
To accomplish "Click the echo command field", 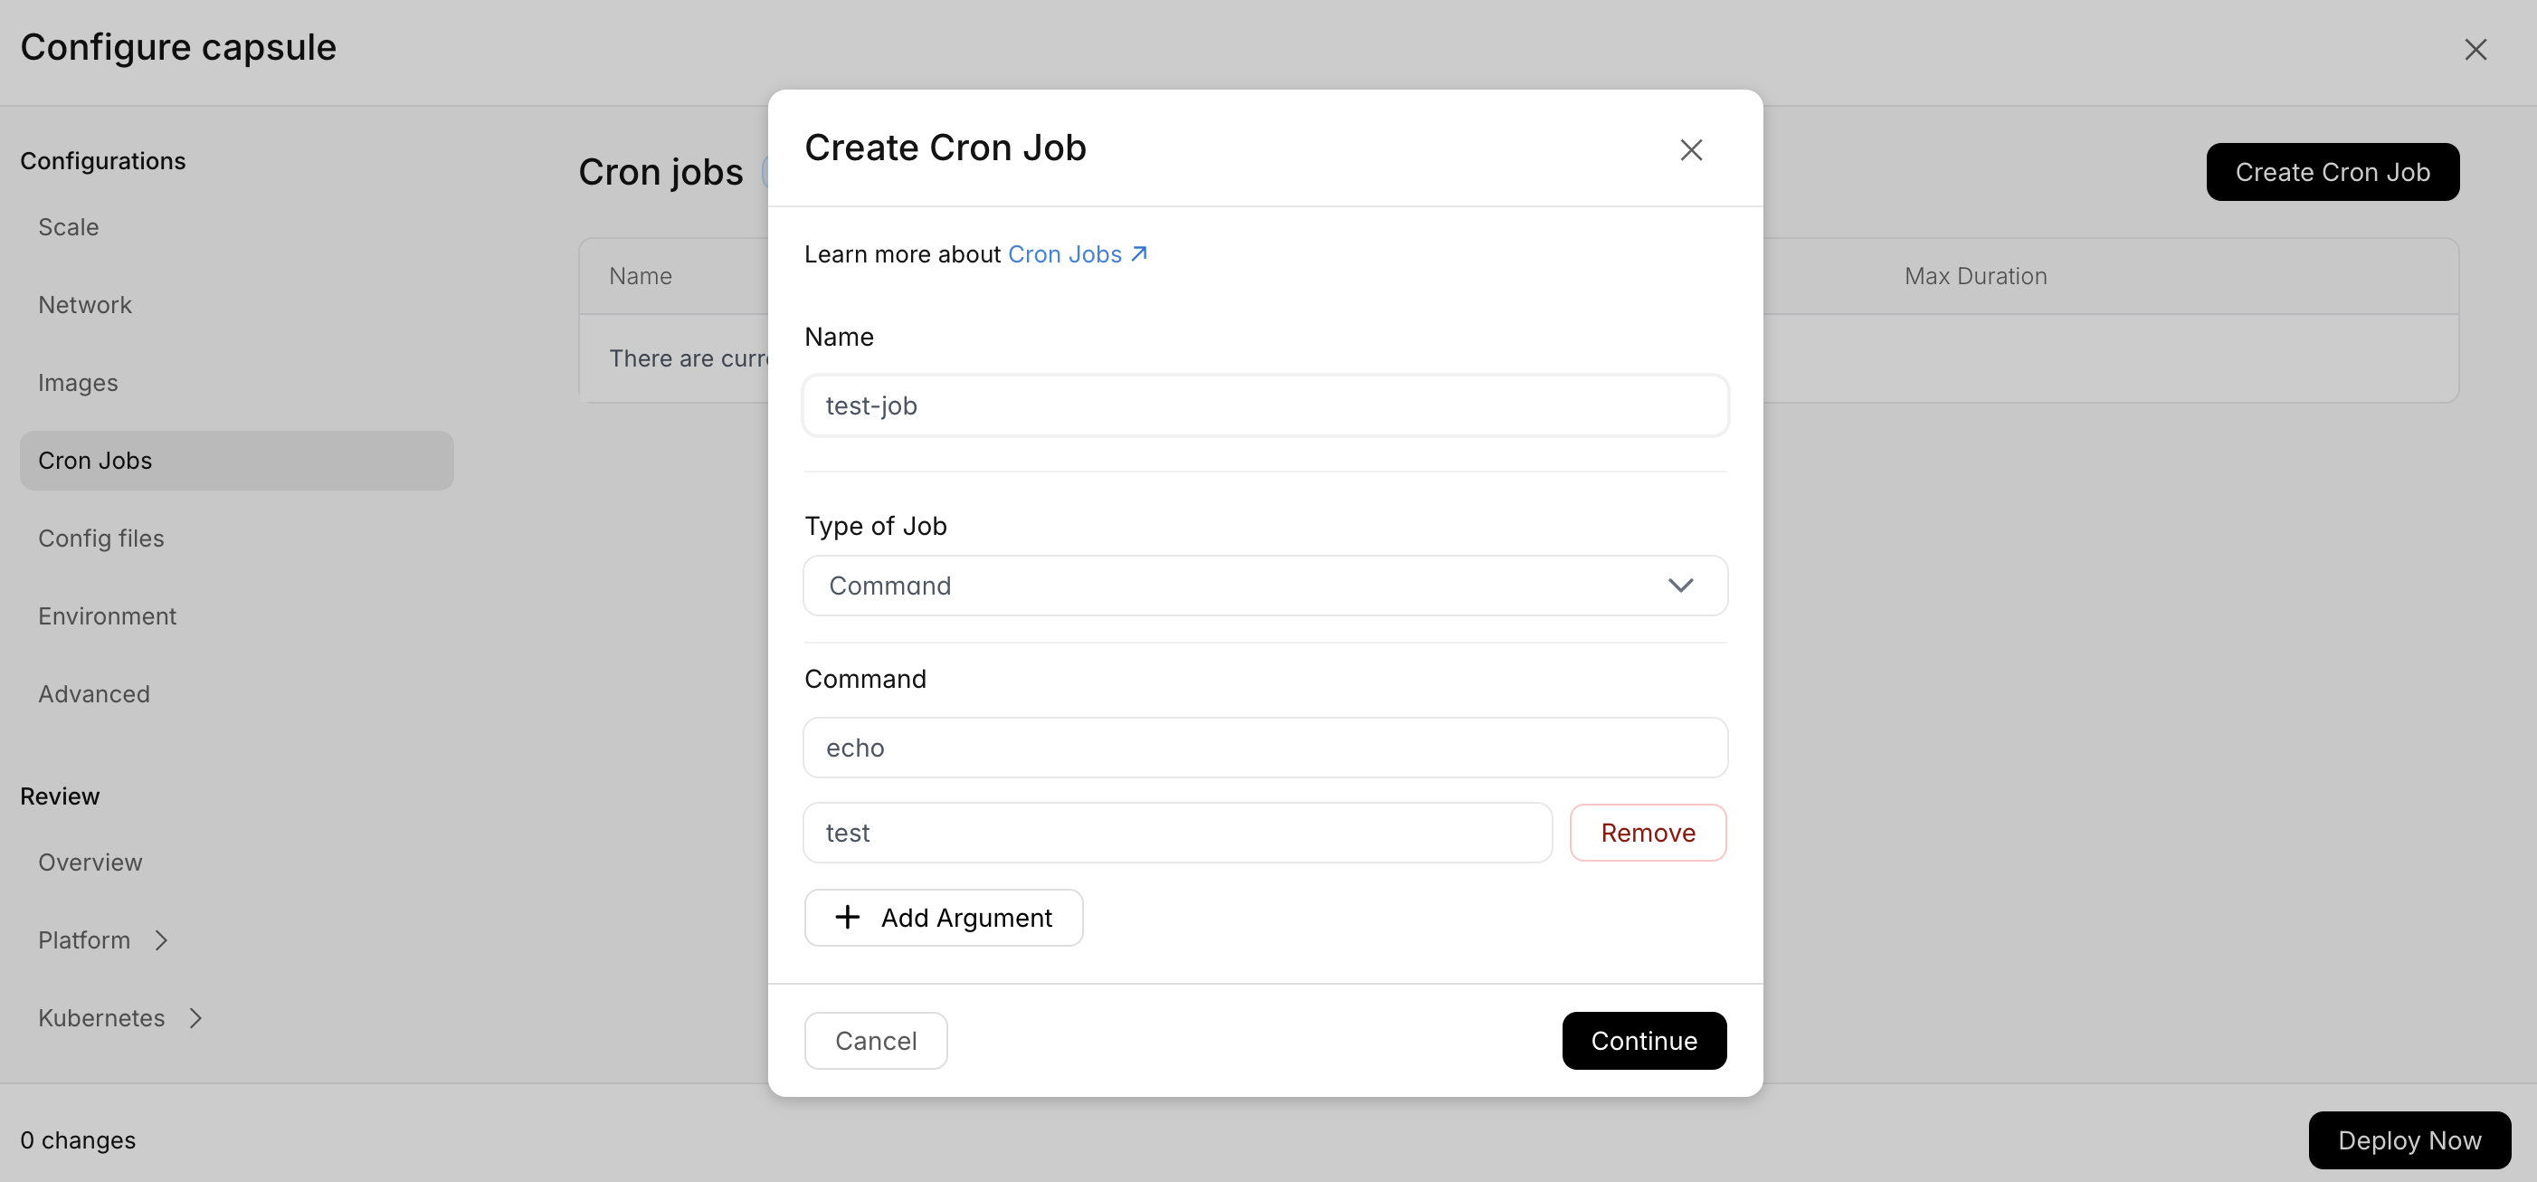I will (x=1265, y=748).
